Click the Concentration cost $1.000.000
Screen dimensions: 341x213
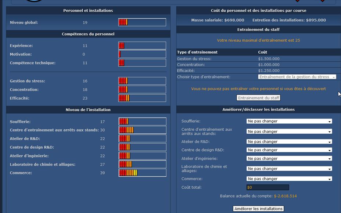click(269, 65)
